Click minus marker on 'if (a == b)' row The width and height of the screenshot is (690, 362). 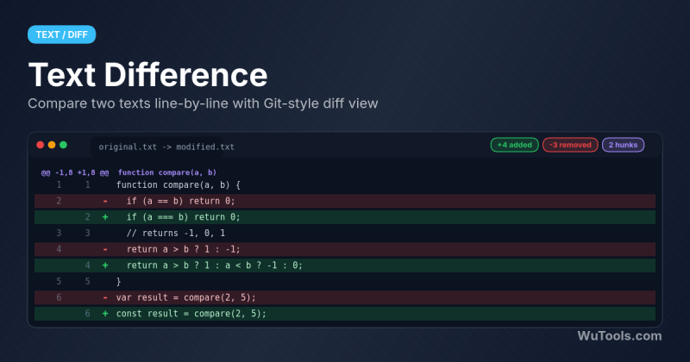tap(105, 201)
